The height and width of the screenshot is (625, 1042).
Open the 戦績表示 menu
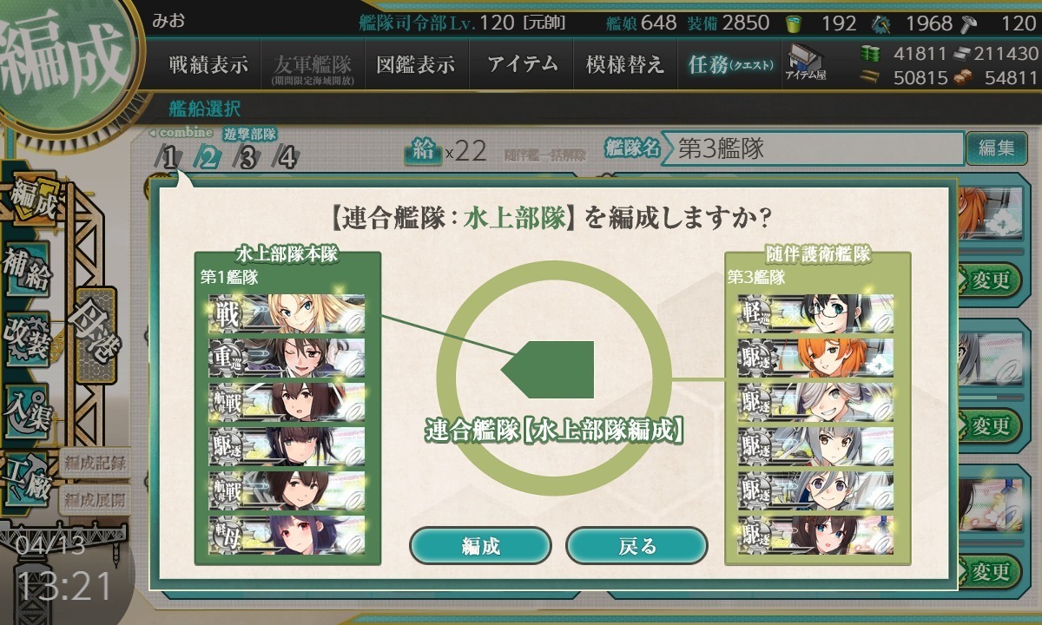[208, 65]
